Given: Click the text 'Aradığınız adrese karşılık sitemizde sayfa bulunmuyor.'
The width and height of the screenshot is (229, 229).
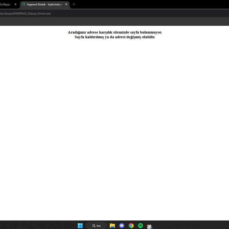Looking at the screenshot, I should [115, 32].
